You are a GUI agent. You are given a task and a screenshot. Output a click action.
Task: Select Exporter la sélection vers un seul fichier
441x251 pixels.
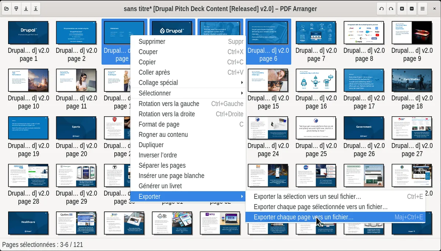[x=336, y=197]
